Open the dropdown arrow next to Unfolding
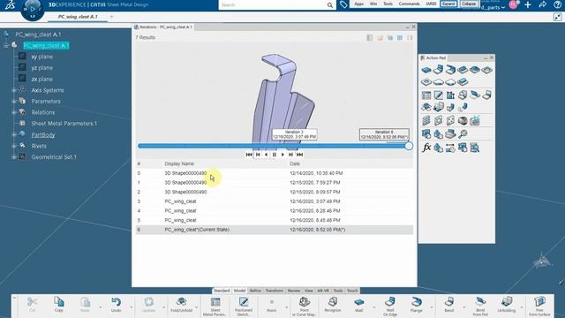This screenshot has width=565, height=318. coord(522,307)
